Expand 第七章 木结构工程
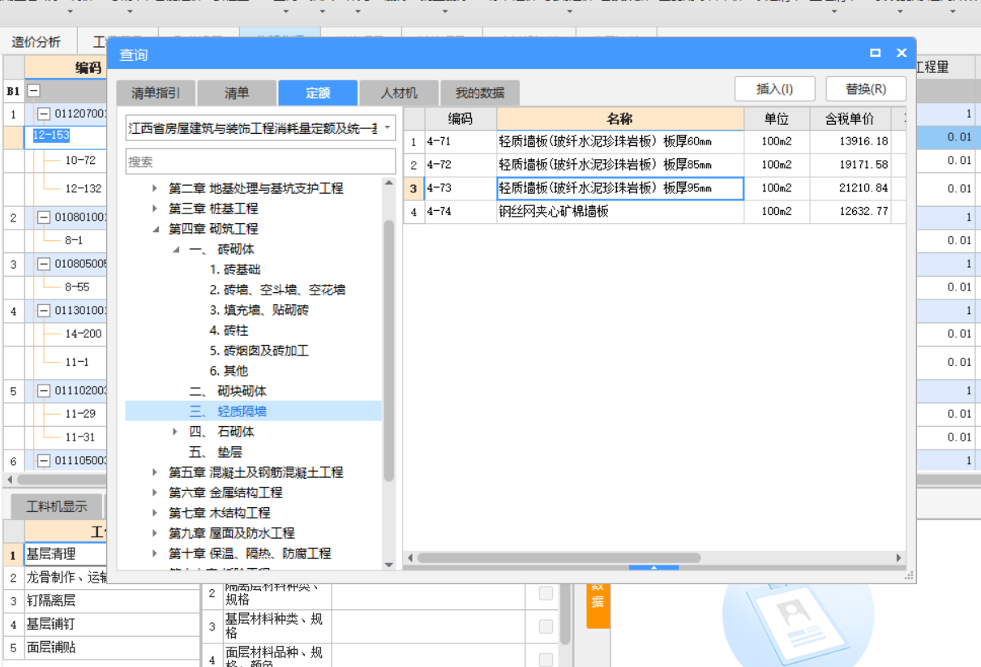The width and height of the screenshot is (981, 667). coord(155,513)
